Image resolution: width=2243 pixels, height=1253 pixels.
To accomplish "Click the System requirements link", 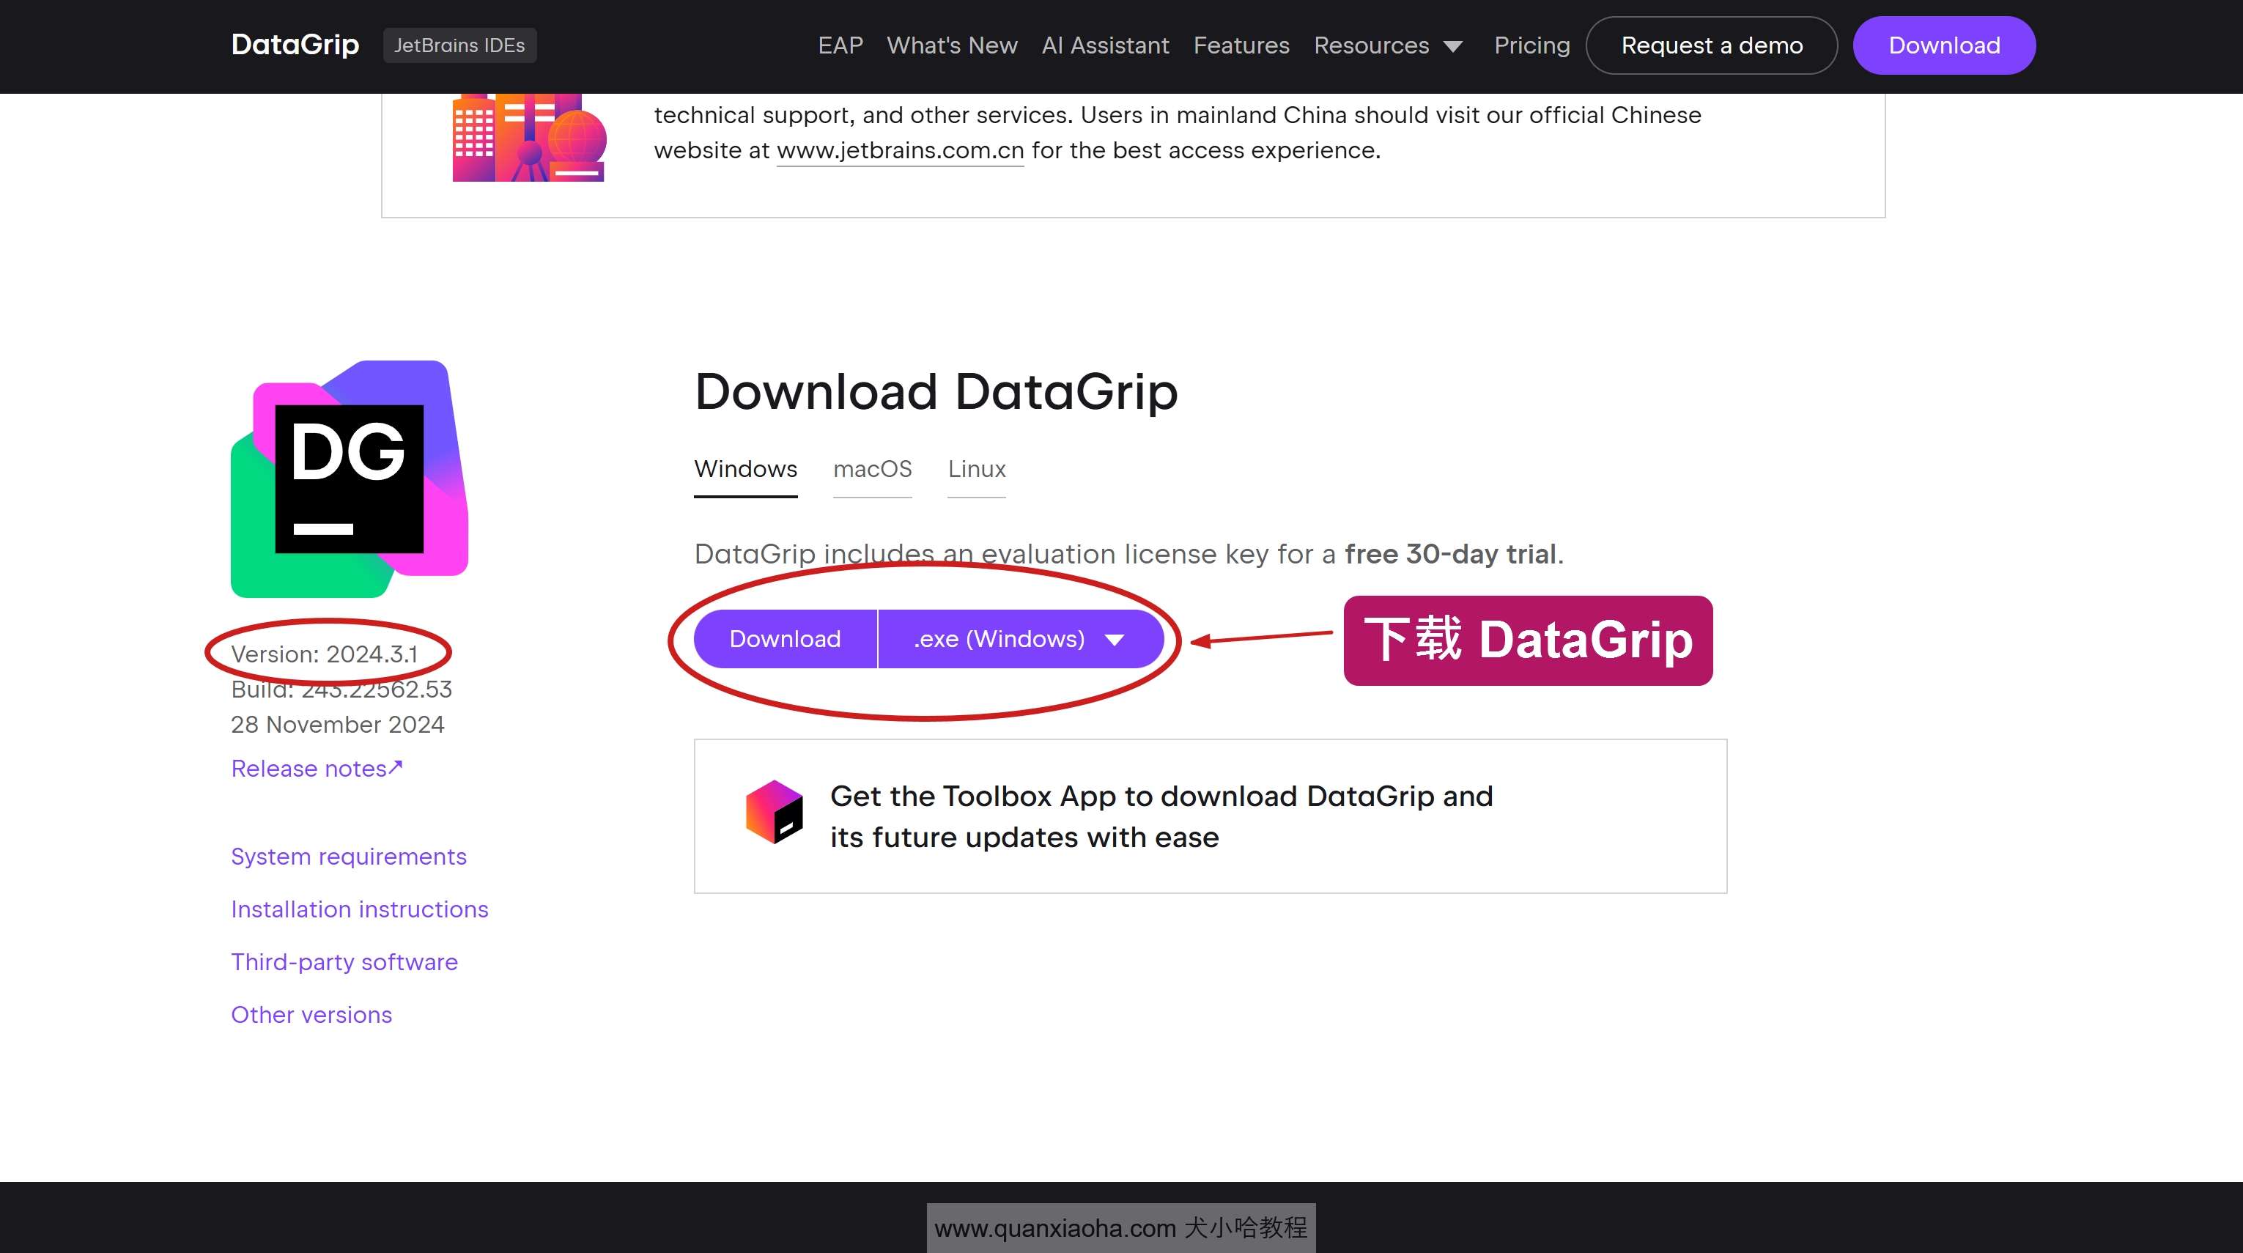I will click(348, 855).
